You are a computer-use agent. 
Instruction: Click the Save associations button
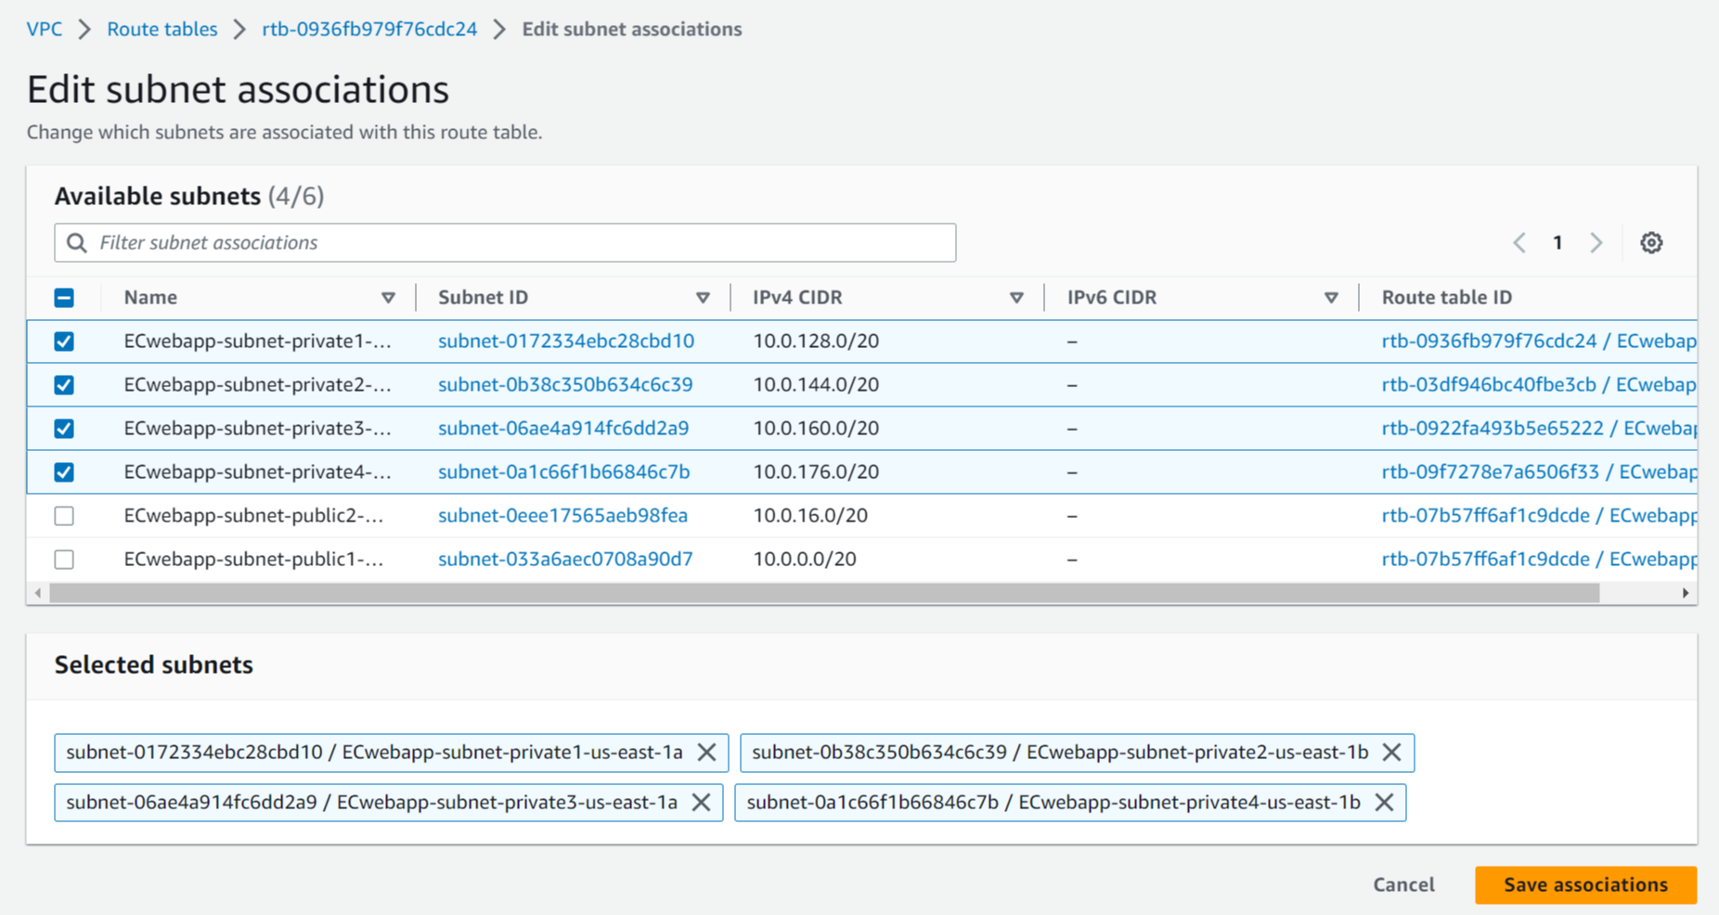[1585, 884]
